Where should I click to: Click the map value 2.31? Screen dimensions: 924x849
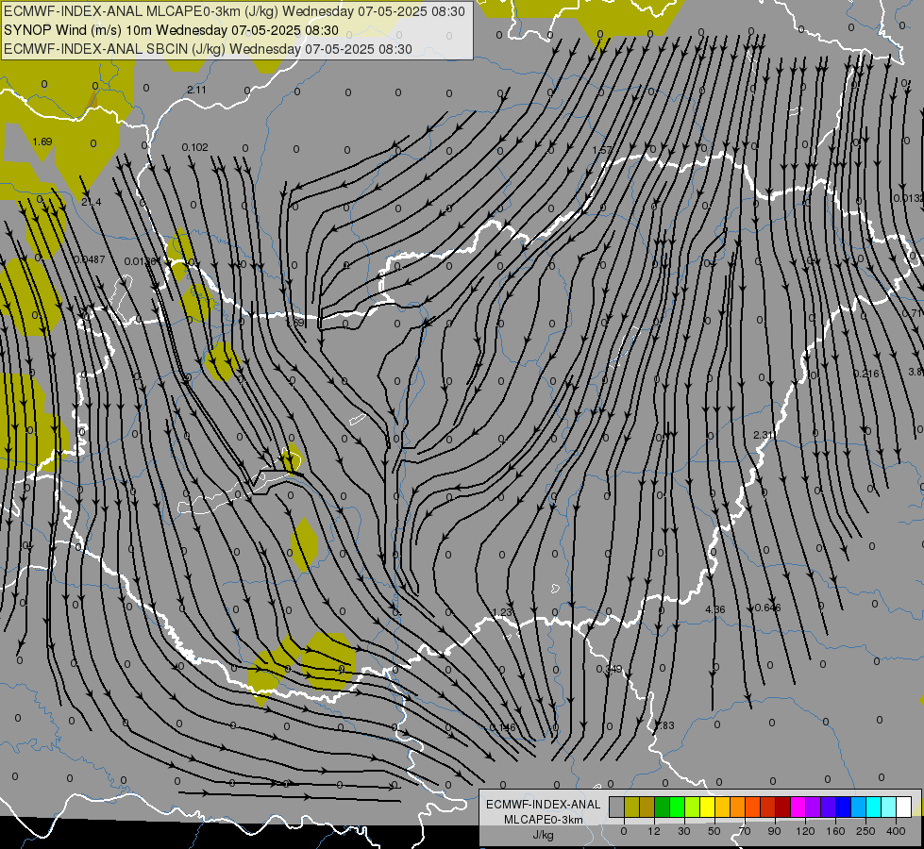[764, 435]
